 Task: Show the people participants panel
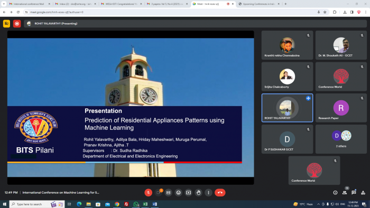[x=345, y=193]
